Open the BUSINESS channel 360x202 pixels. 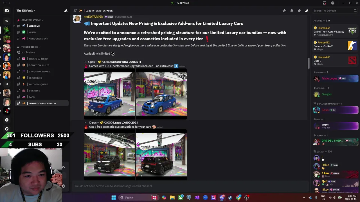click(x=41, y=91)
